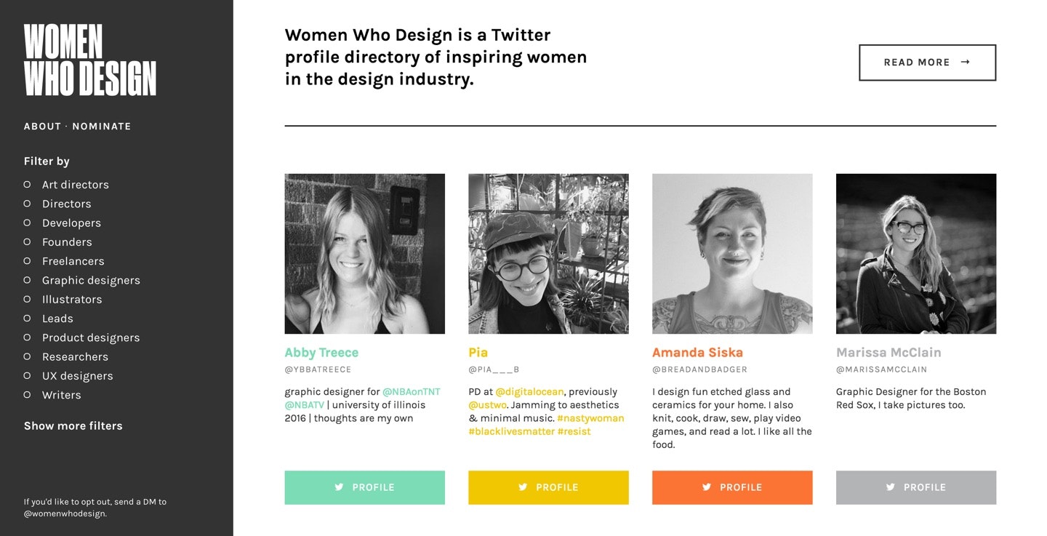Open the @NBAonTNT mention link
This screenshot has width=1047, height=536.
point(412,392)
